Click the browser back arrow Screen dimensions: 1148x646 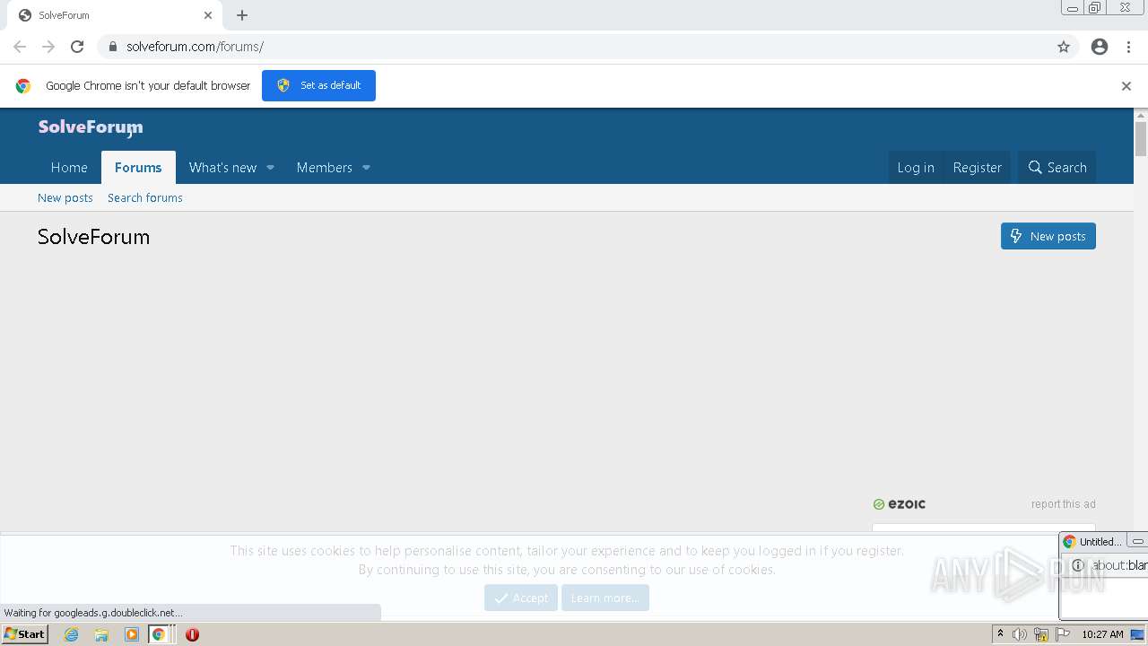click(x=20, y=47)
